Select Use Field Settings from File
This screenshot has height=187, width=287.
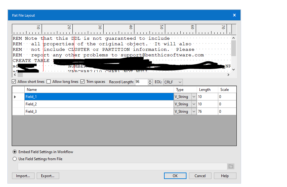click(14, 159)
